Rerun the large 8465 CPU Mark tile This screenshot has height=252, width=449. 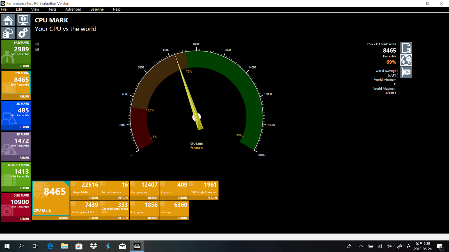point(63,218)
